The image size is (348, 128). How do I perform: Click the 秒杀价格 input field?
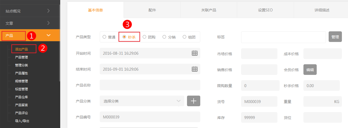321,86
